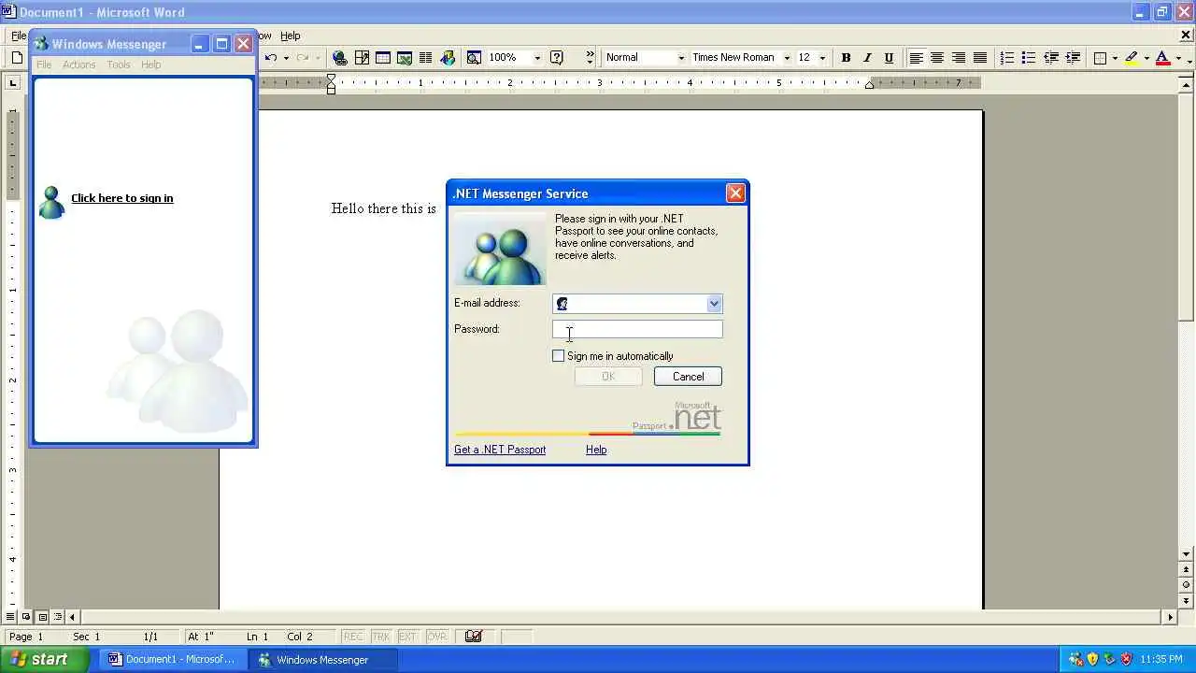Click Previous Page double-arrow button

point(1187,569)
